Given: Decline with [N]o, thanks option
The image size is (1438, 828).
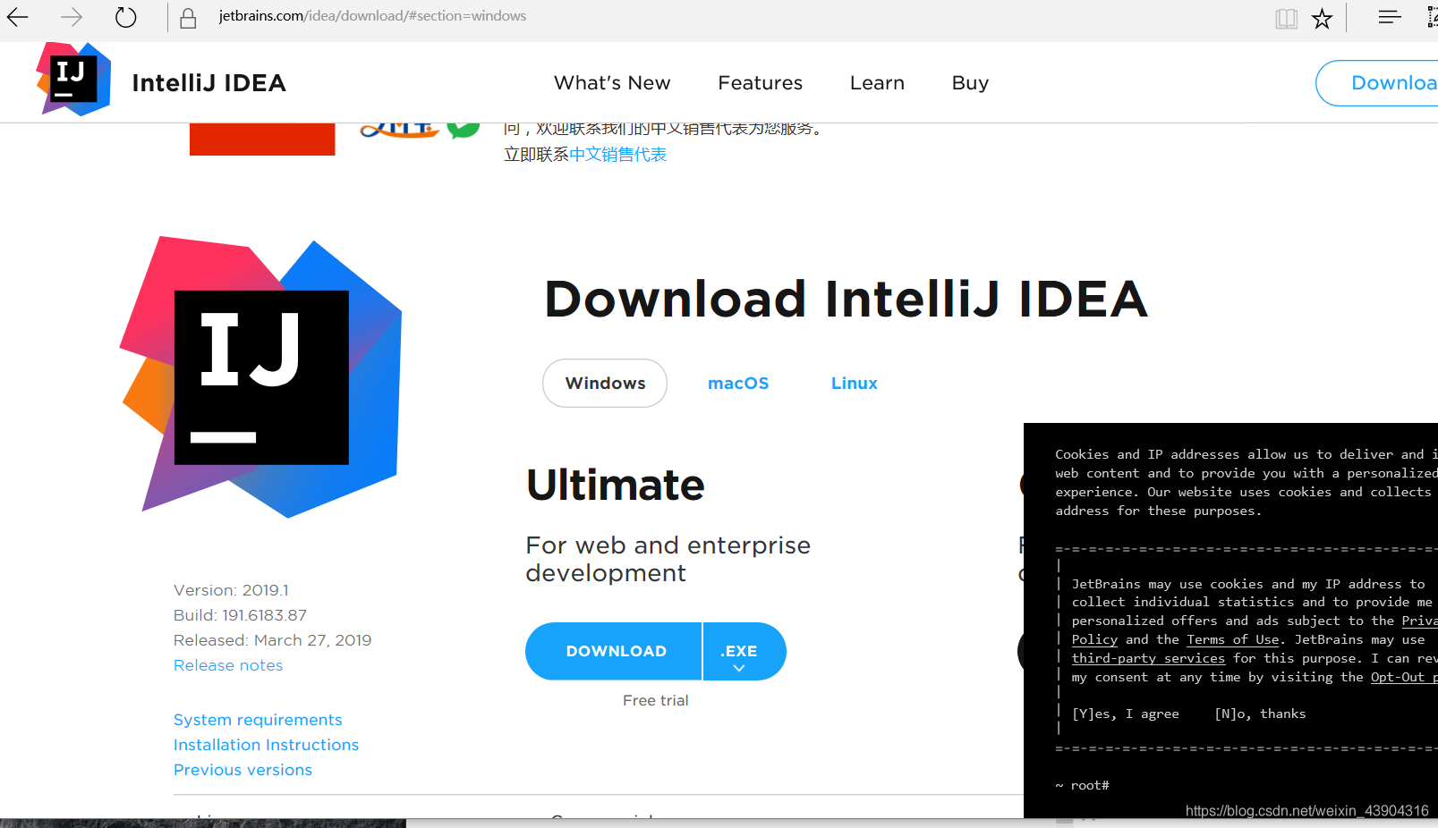Looking at the screenshot, I should point(1260,714).
